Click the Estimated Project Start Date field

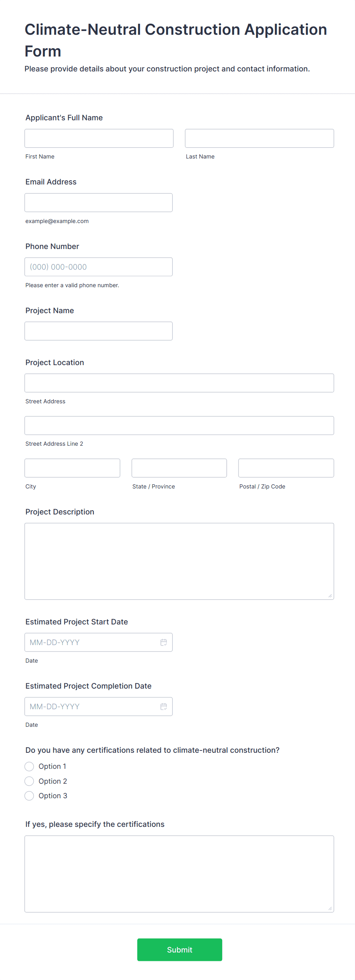pos(88,642)
